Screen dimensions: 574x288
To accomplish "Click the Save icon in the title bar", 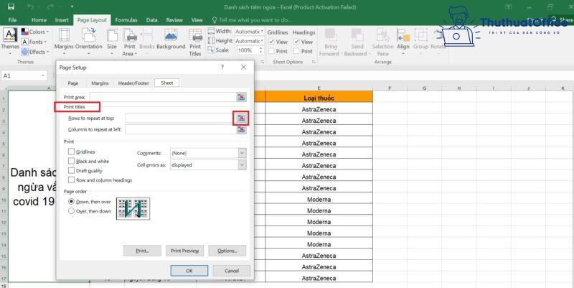I will [11, 7].
